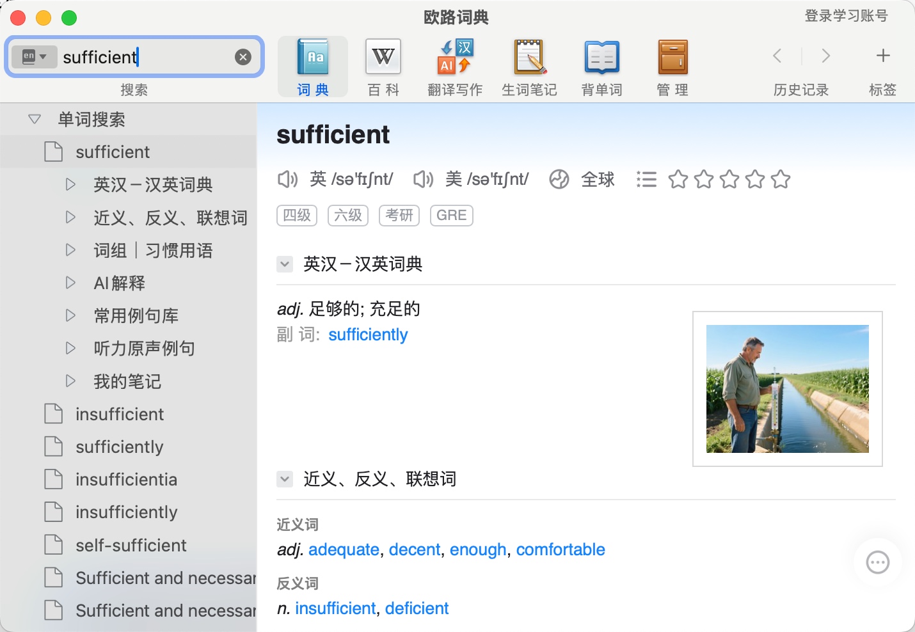Open the 管理 management cabinet icon
This screenshot has width=915, height=632.
coord(672,58)
